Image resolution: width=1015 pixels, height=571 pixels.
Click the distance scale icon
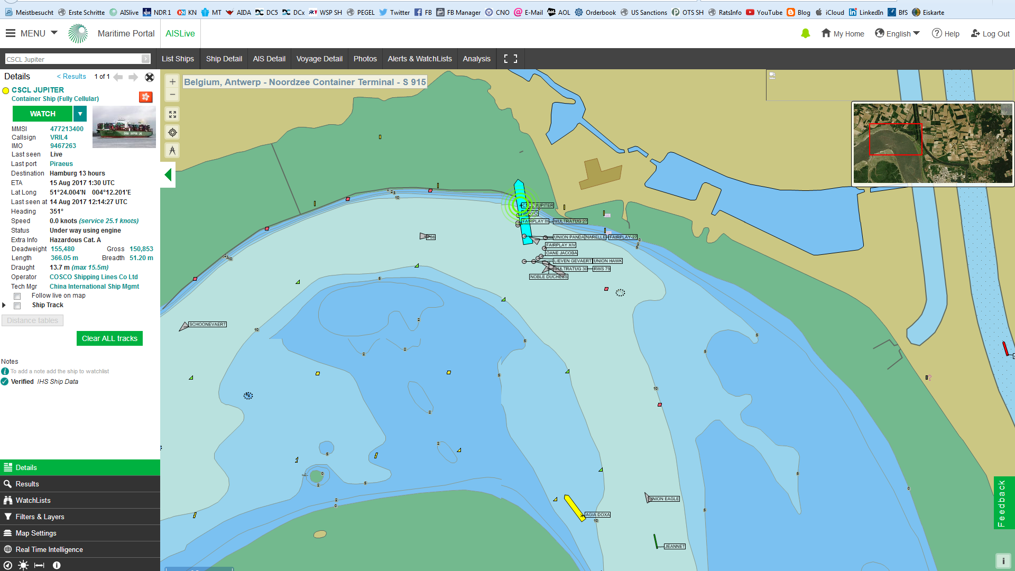(40, 565)
